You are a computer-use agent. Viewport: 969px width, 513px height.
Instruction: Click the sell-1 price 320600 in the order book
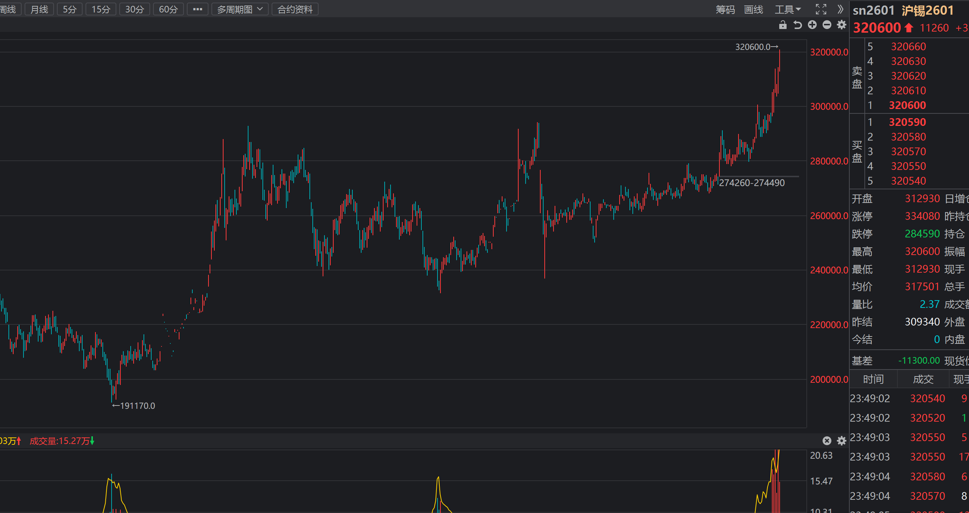(907, 105)
